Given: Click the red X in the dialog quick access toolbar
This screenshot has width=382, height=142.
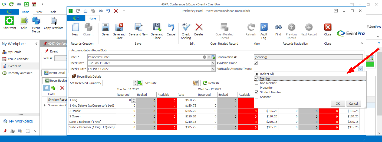Looking at the screenshot, I should (x=116, y=11).
